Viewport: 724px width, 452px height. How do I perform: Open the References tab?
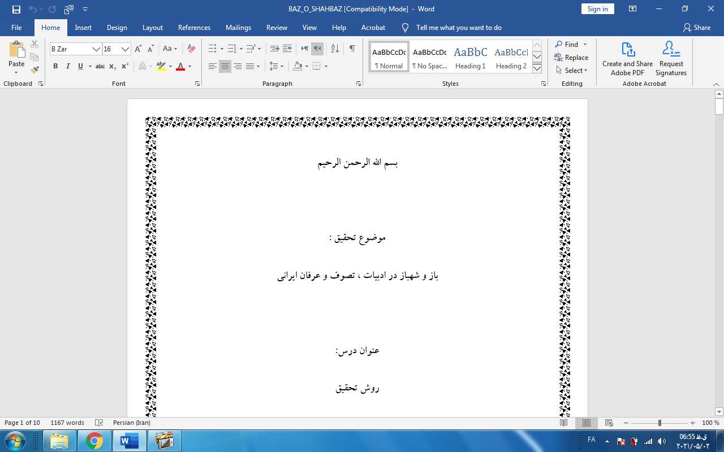coord(194,28)
